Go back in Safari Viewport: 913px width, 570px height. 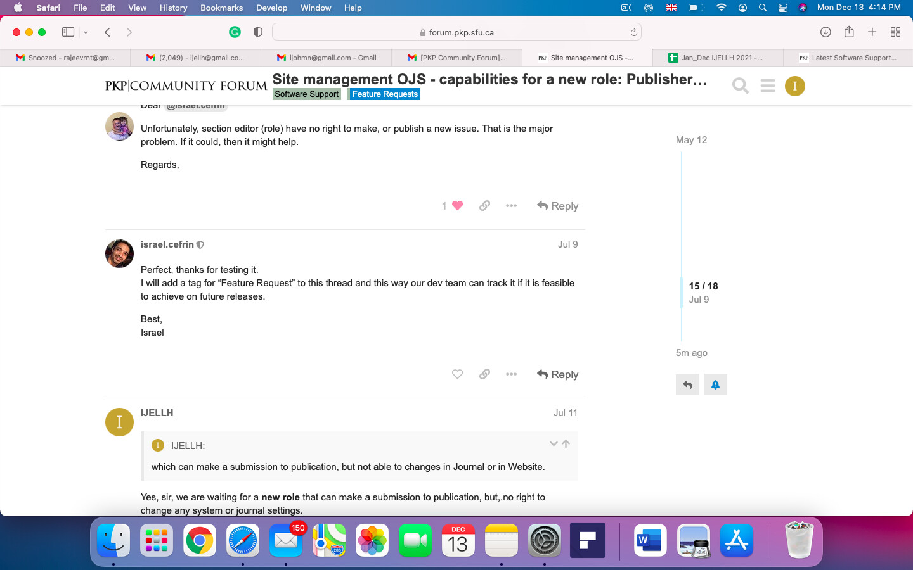click(x=107, y=32)
